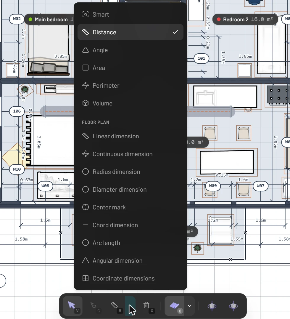Click the Distance ruler icon
Image resolution: width=290 pixels, height=319 pixels.
click(x=86, y=32)
